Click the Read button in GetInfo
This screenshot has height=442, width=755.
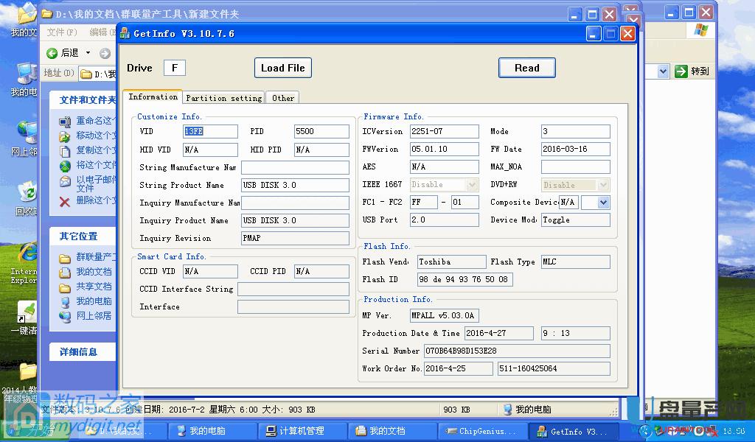pyautogui.click(x=526, y=67)
